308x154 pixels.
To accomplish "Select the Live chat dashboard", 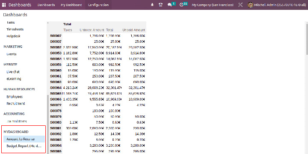I will click(x=13, y=72).
